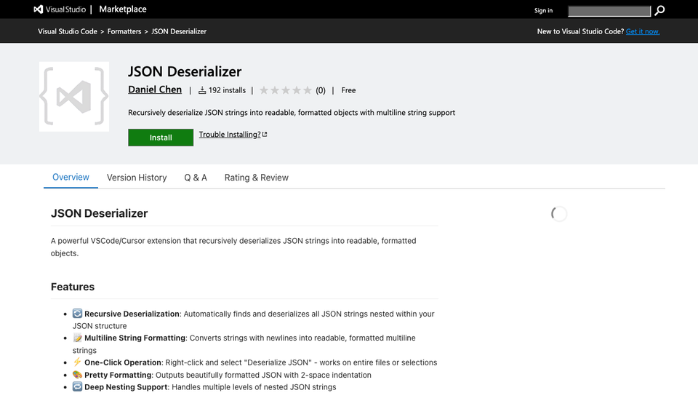Click the 'Recursive Deserialization' bold text
The image size is (698, 393).
coord(132,314)
